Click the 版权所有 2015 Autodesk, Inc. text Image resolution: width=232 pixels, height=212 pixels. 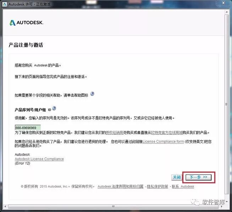pyautogui.click(x=45, y=186)
